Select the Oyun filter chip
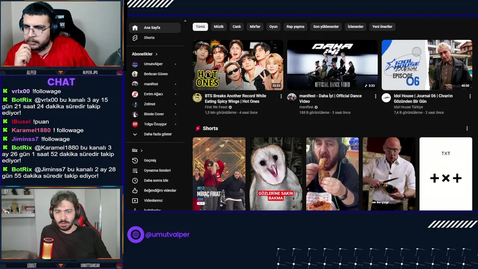Screen dimensions: 478x269 (274, 27)
